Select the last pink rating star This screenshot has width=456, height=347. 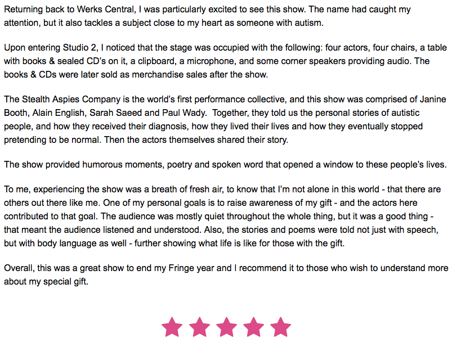click(280, 327)
